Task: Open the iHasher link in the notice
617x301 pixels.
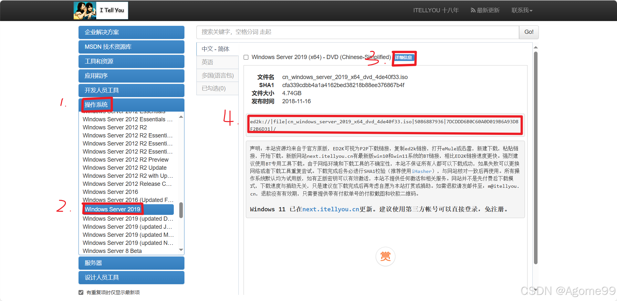Action: (x=422, y=171)
